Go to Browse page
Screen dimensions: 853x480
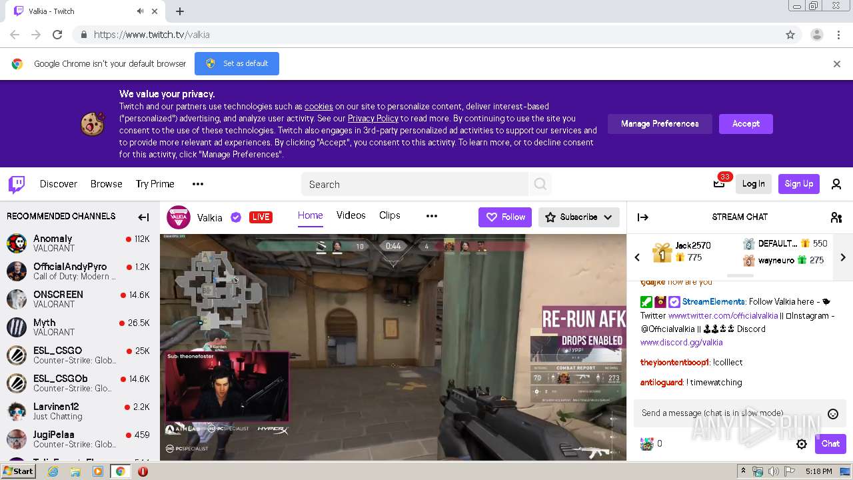pos(107,184)
